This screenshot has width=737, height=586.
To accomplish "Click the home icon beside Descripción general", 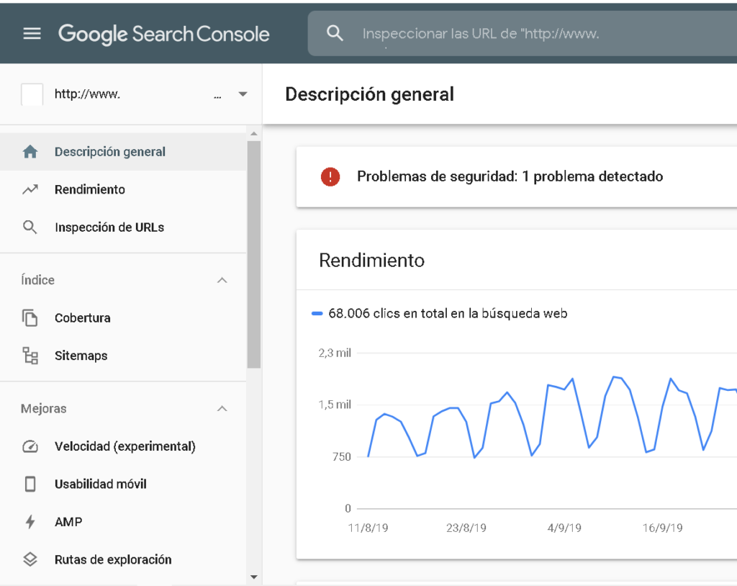I will coord(30,151).
